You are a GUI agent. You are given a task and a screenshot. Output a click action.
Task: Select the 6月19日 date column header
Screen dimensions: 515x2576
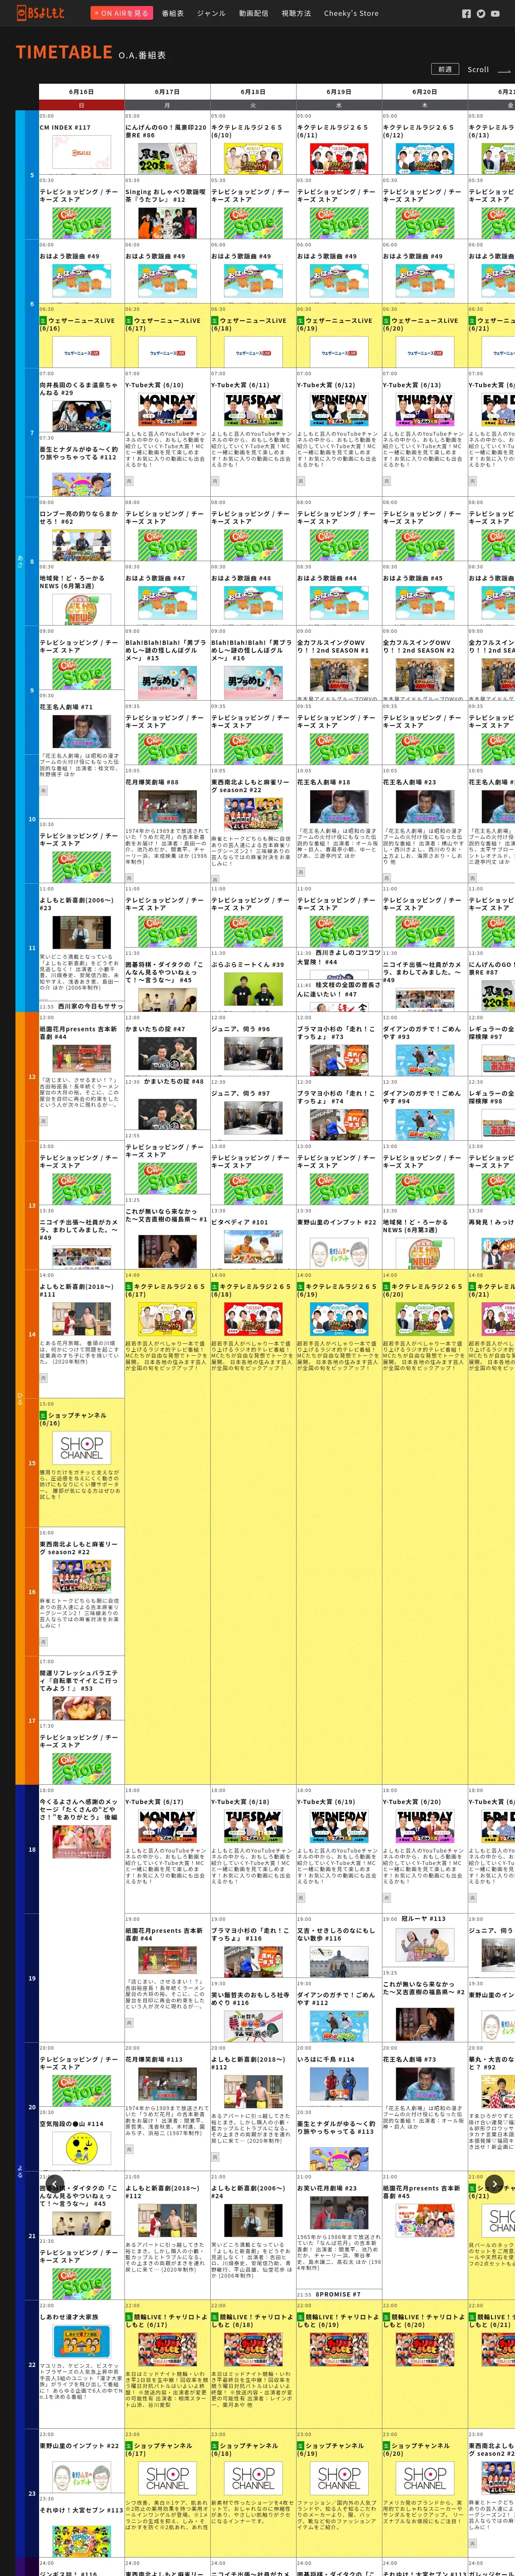[x=339, y=92]
